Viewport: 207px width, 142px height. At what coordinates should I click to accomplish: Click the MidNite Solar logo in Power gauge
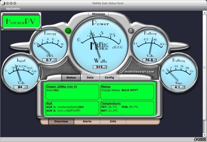point(99,46)
